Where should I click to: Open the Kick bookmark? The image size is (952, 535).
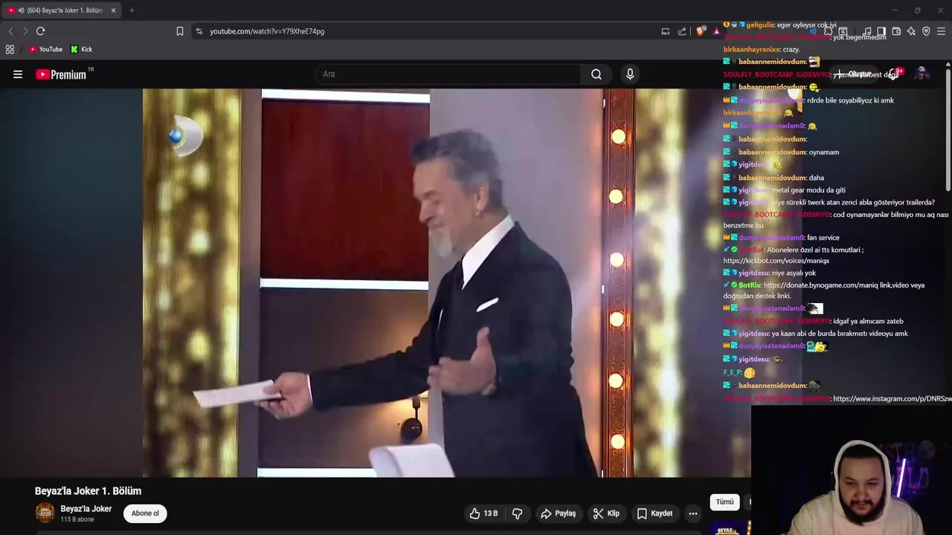pos(82,49)
